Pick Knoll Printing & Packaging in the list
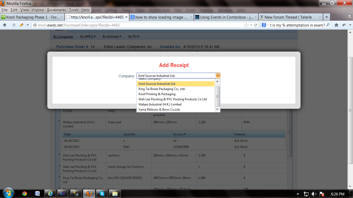Image resolution: width=353 pixels, height=198 pixels. coord(176,94)
